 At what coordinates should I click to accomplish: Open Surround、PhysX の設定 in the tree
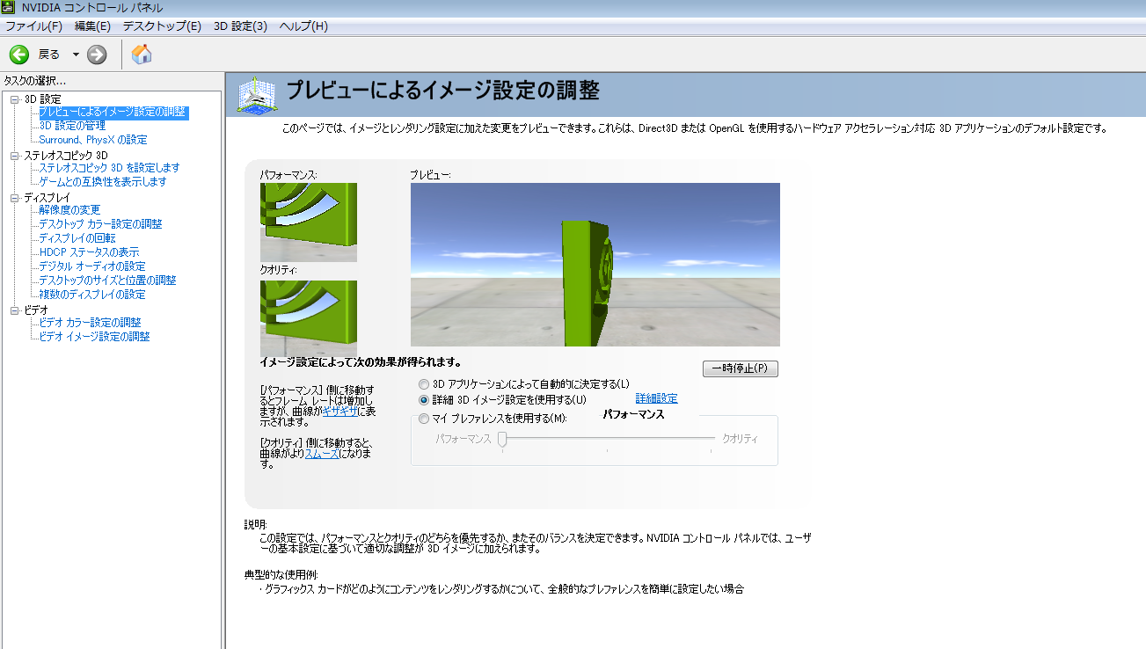pyautogui.click(x=93, y=140)
